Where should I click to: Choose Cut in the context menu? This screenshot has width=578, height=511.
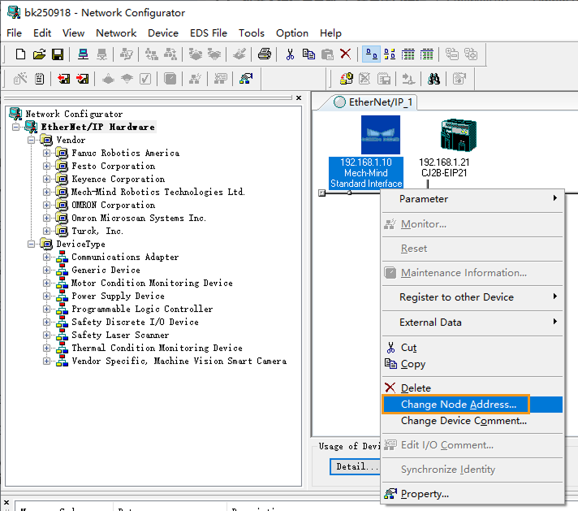click(472, 348)
